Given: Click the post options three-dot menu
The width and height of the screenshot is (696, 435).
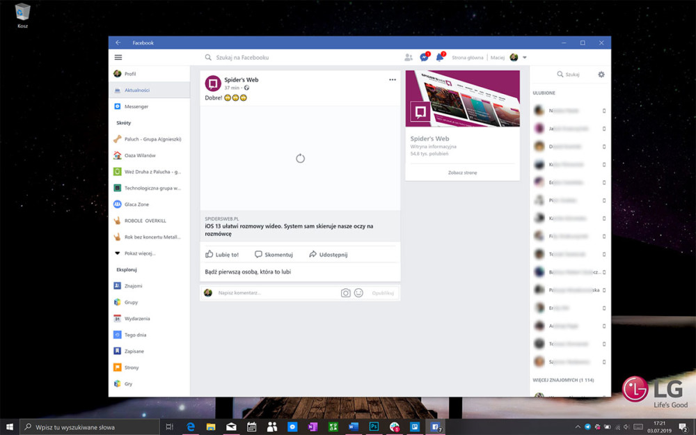Looking at the screenshot, I should [393, 80].
